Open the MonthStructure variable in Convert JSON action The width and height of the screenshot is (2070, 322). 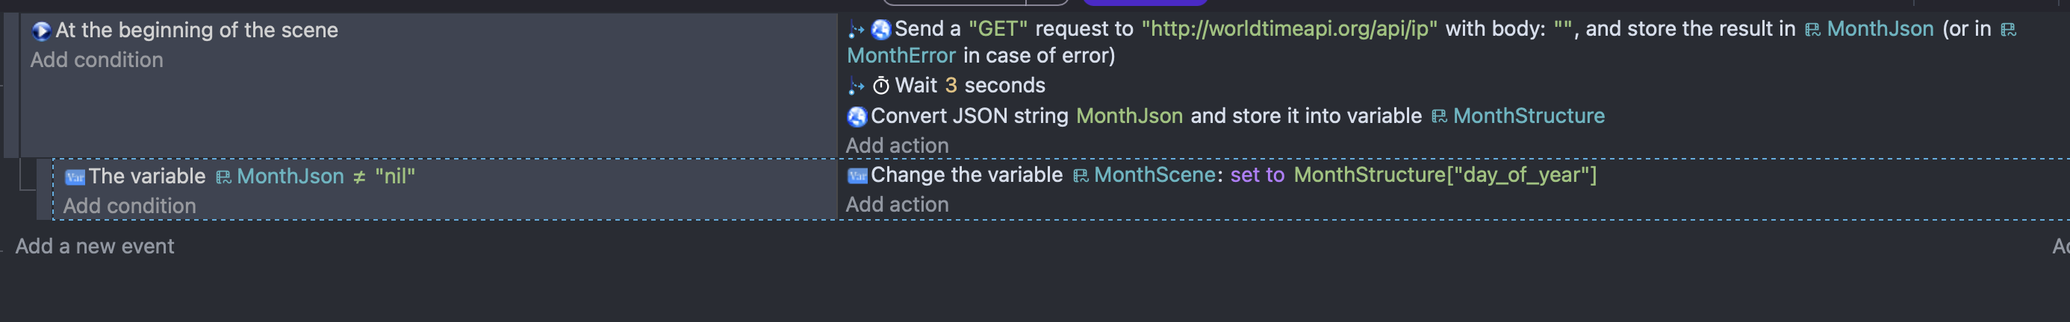[1528, 116]
